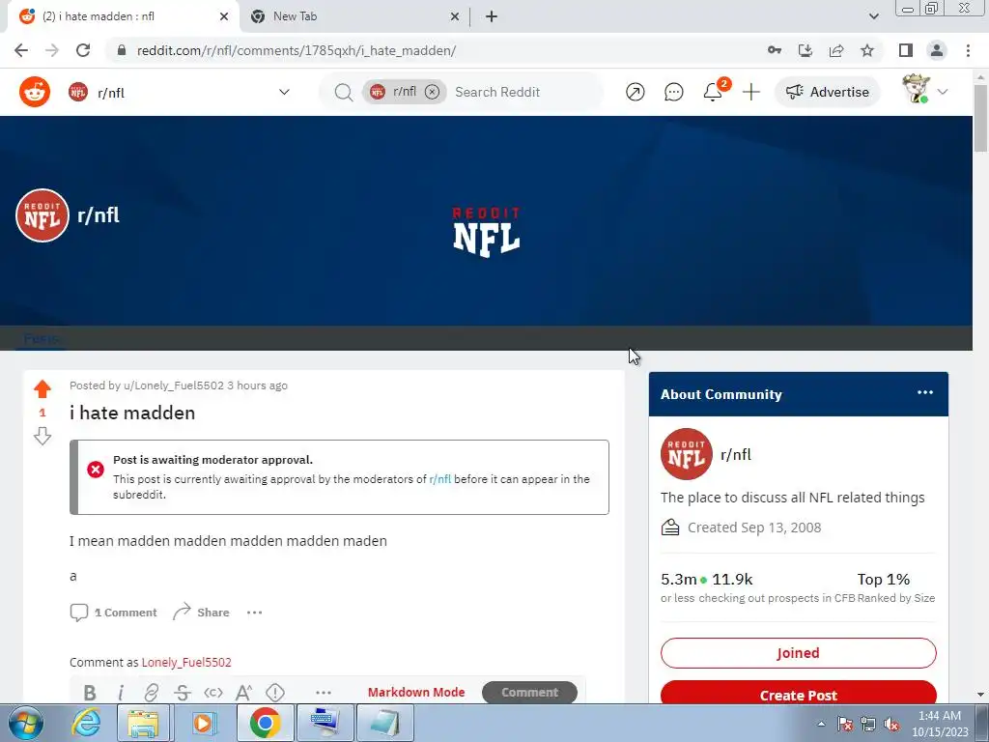Toggle strikethrough in comment editor
This screenshot has height=742, width=989.
point(183,692)
